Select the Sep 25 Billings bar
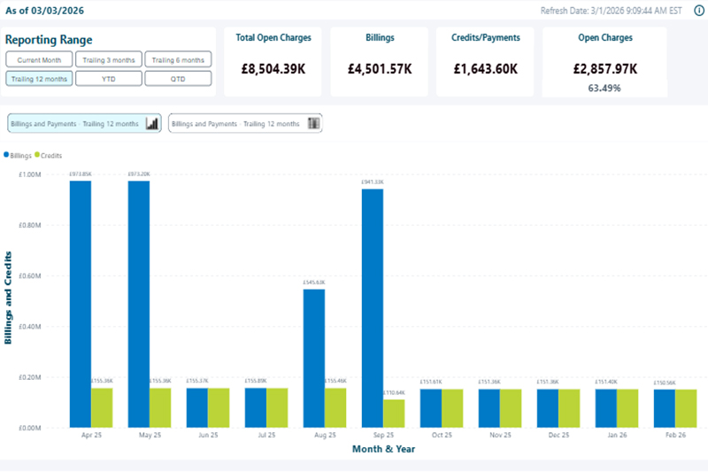Viewport: 708px width, 472px height. click(x=373, y=308)
